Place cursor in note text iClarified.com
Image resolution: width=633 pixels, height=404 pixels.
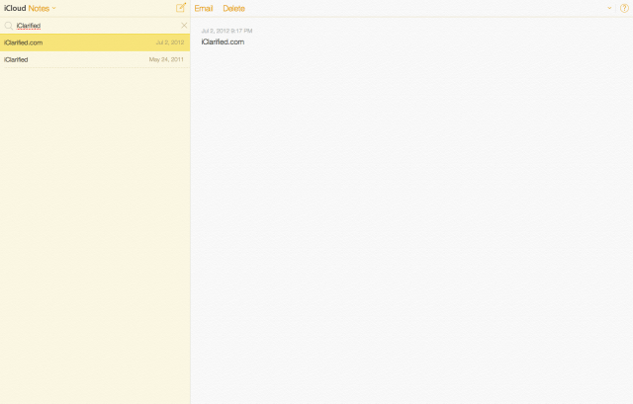coord(223,41)
